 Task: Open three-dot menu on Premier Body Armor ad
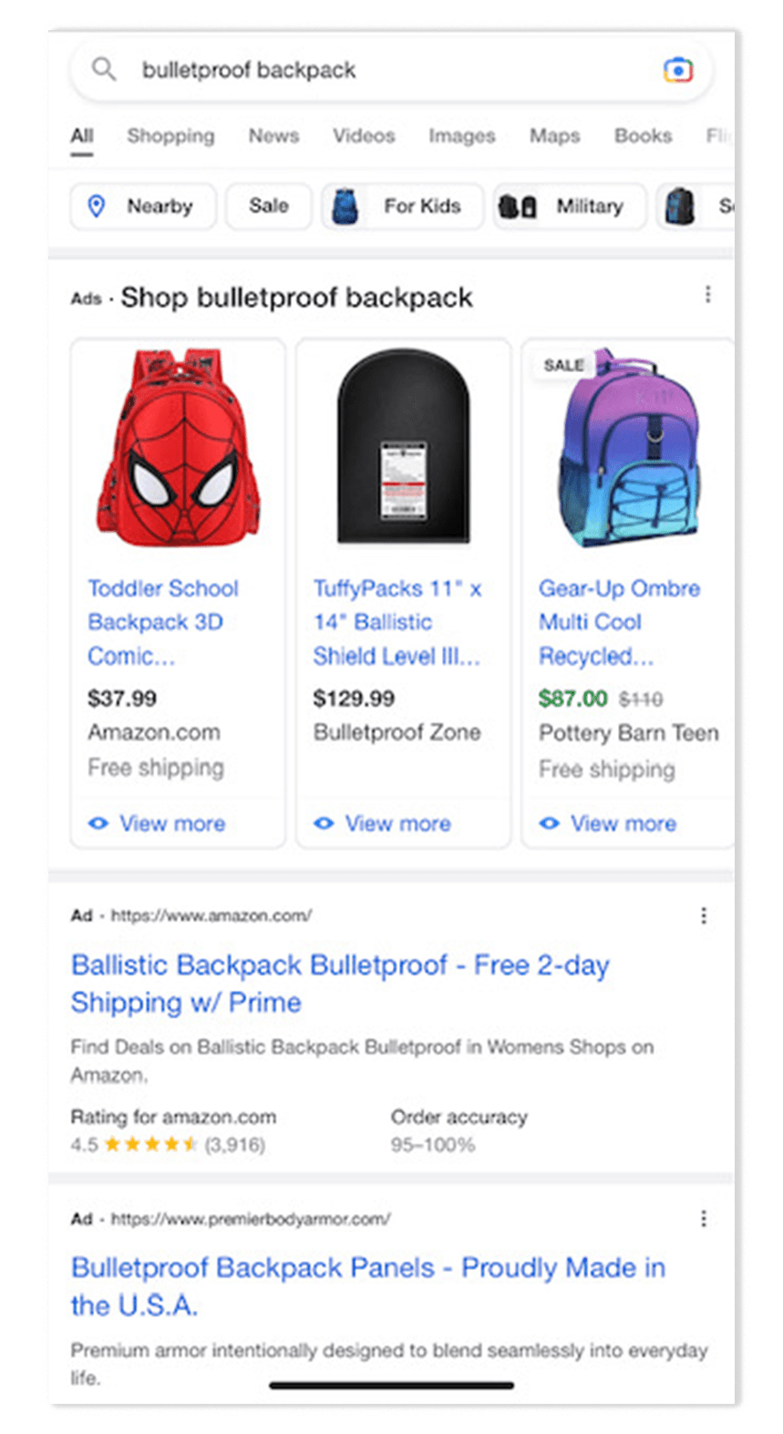[x=704, y=1218]
